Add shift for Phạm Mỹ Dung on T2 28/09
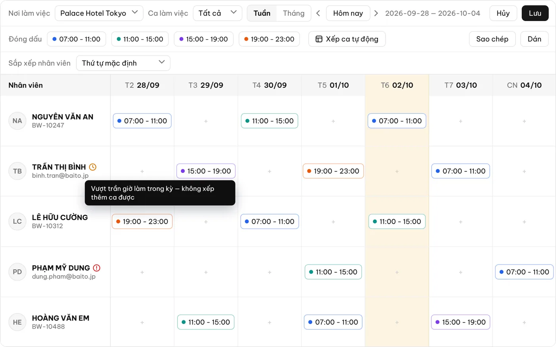 pyautogui.click(x=142, y=272)
